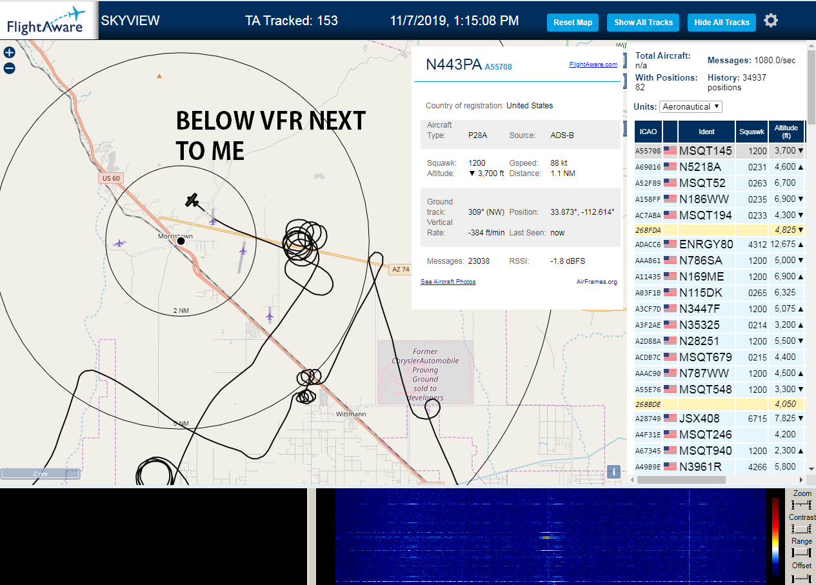Image resolution: width=816 pixels, height=585 pixels.
Task: Select the MSQT194 aircraft row
Action: pos(721,215)
